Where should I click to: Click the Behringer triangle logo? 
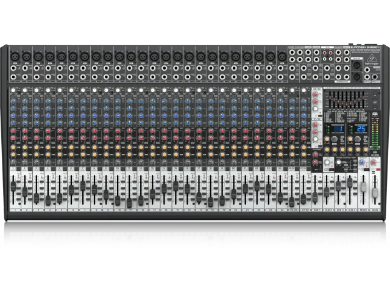372,59
